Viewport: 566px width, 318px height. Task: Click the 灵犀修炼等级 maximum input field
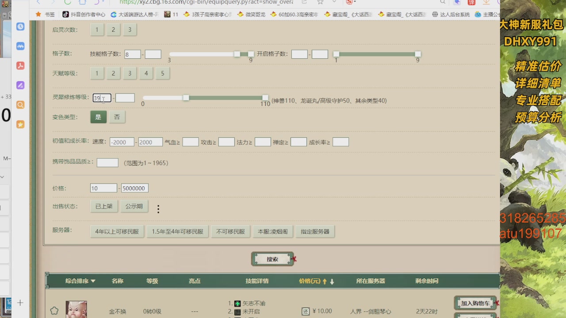[x=125, y=98]
